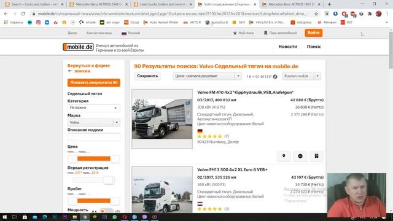This screenshot has height=221, width=393.
Task: Click the Войти login button
Action: [x=314, y=33]
